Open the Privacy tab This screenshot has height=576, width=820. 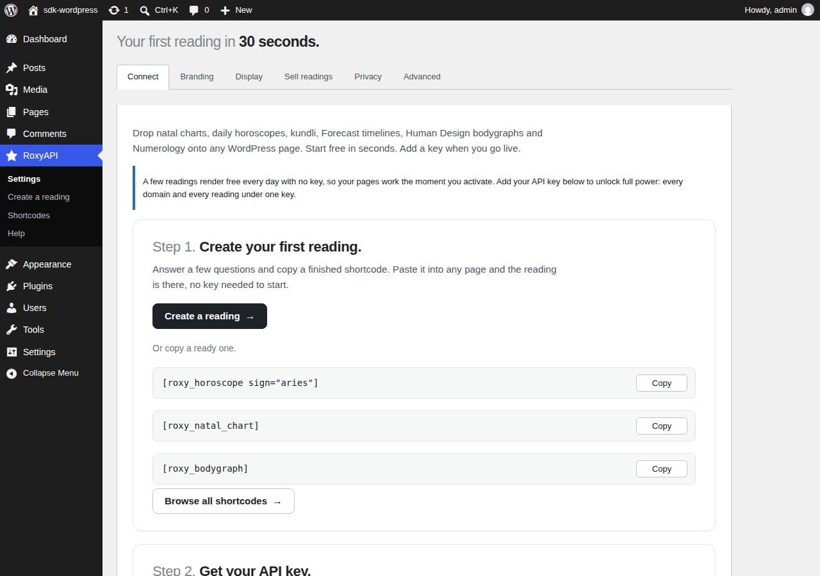coord(368,77)
